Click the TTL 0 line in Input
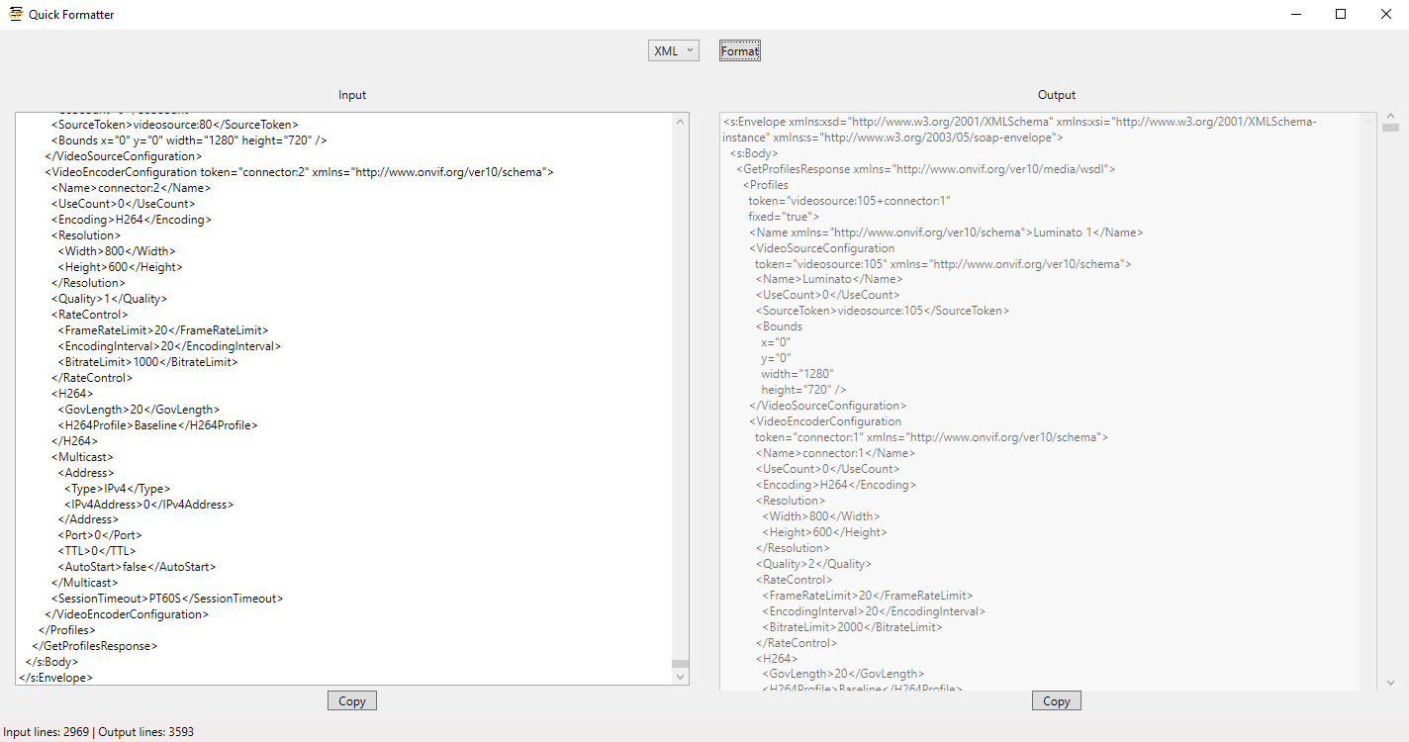The image size is (1409, 742). [96, 551]
